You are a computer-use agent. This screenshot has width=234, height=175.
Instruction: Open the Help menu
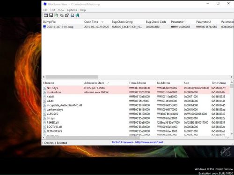83,10
